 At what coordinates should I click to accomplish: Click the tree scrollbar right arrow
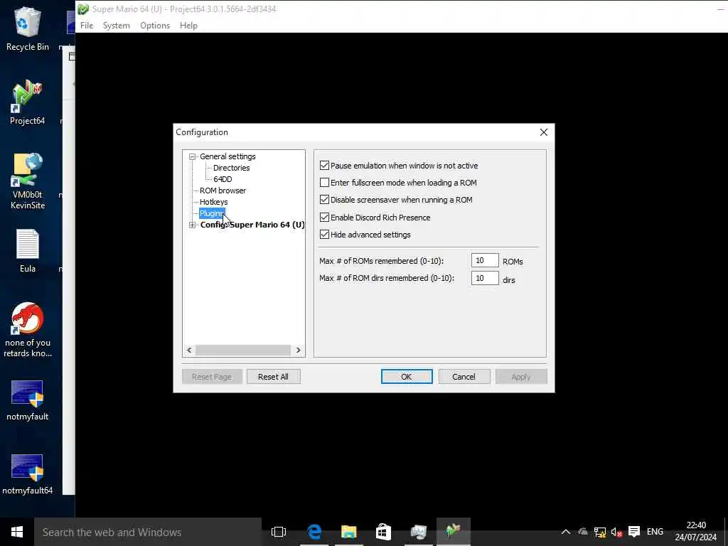[298, 350]
